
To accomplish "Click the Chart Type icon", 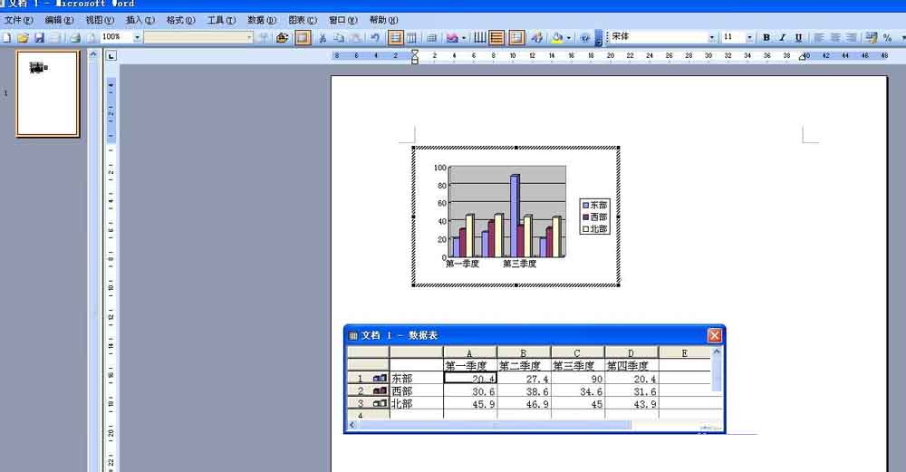I will point(452,37).
